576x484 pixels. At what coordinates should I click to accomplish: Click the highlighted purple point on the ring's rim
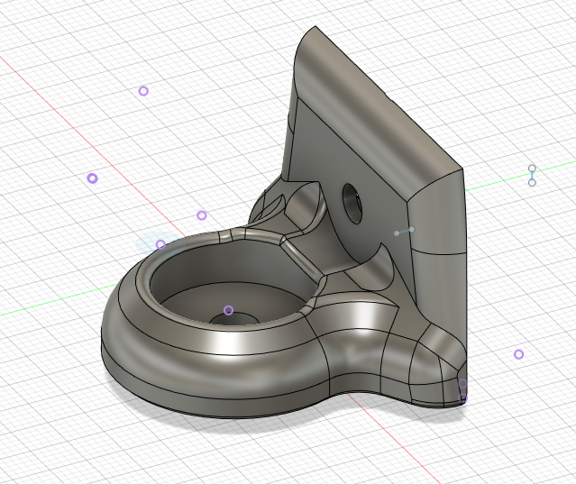[160, 244]
